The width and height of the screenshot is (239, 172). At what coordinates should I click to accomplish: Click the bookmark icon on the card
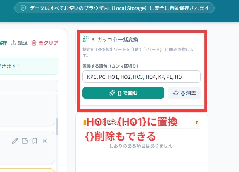coord(35,141)
